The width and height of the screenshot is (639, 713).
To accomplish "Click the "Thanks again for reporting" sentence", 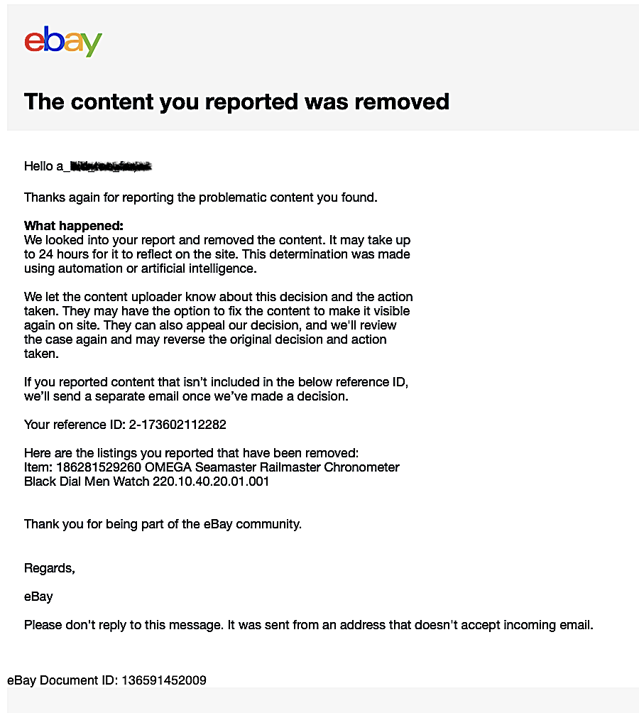I will pos(200,197).
